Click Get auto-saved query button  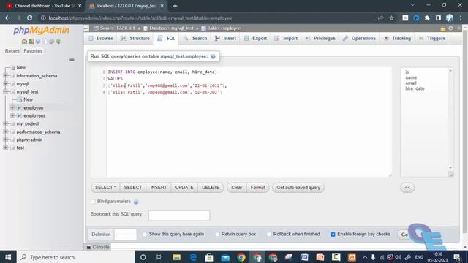click(x=298, y=188)
